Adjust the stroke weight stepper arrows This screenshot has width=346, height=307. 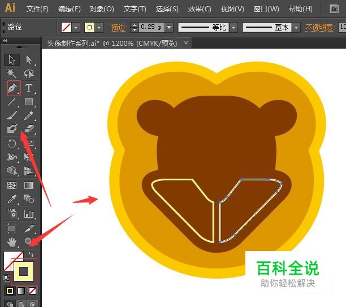pos(134,28)
